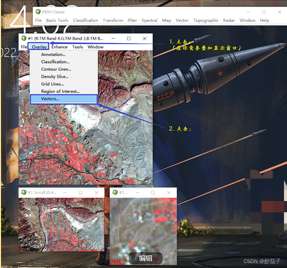
Task: Maximize the ENVI Classic main window
Action: (x=263, y=12)
